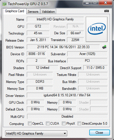Open the Validation tab

pos(48,12)
